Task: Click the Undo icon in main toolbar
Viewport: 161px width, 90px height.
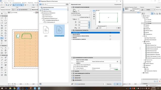Action: pos(2,5)
